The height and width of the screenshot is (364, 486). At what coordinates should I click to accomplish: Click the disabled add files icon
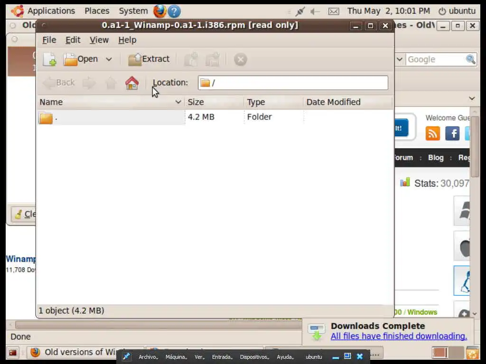click(191, 59)
